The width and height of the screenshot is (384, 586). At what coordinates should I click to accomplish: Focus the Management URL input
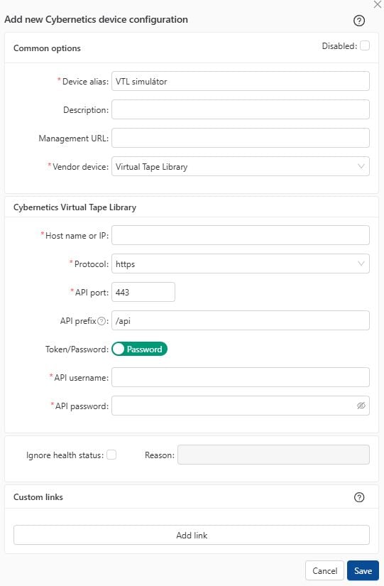click(x=241, y=138)
